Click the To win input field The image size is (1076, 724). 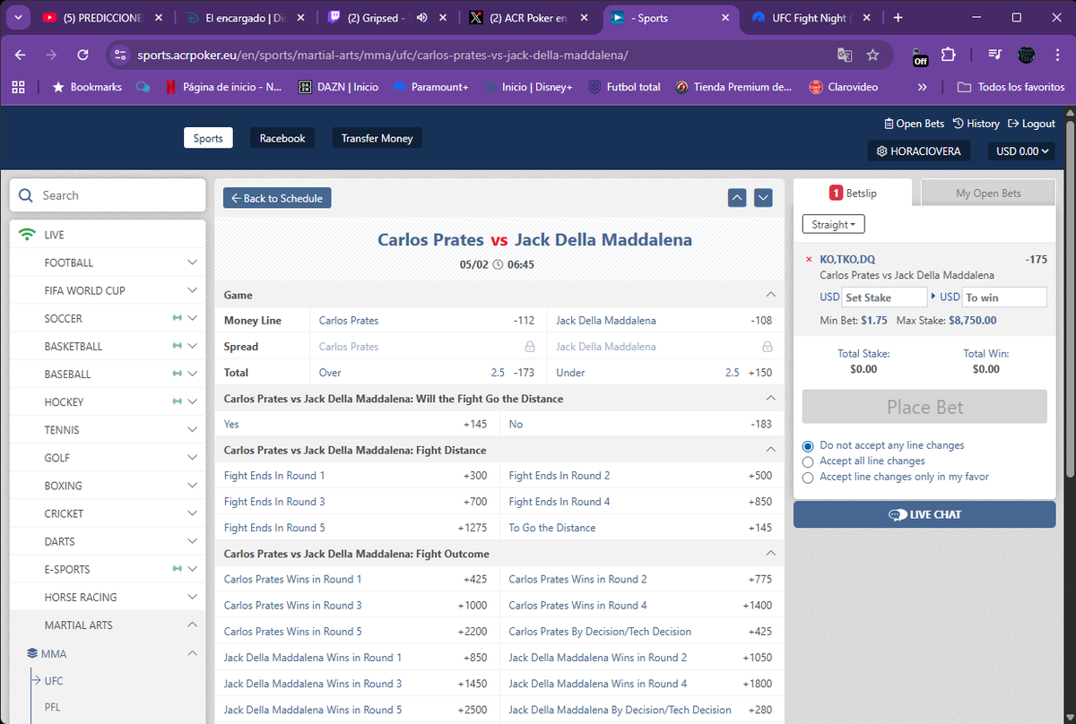tap(1004, 297)
